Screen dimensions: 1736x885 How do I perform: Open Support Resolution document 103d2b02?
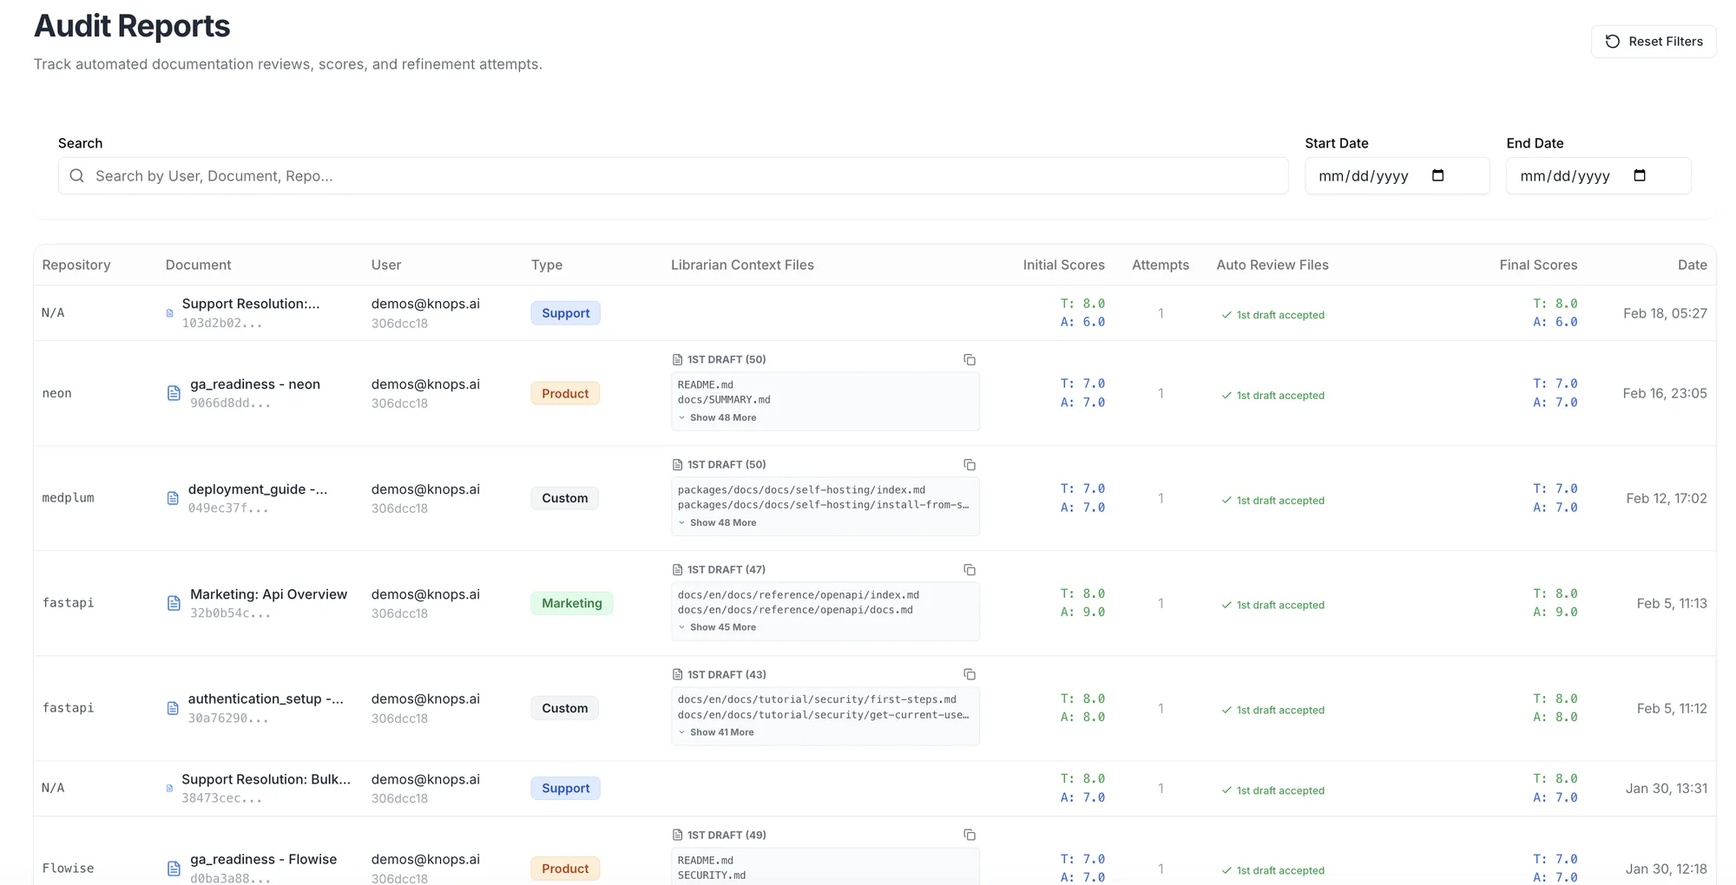point(251,304)
